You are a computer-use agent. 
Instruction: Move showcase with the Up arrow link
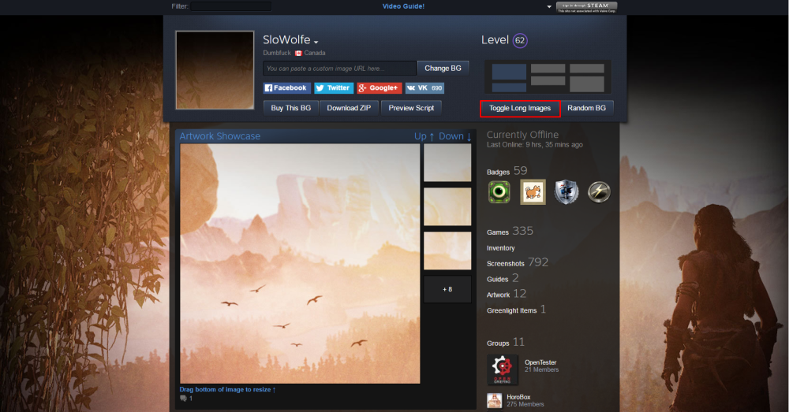pos(424,136)
